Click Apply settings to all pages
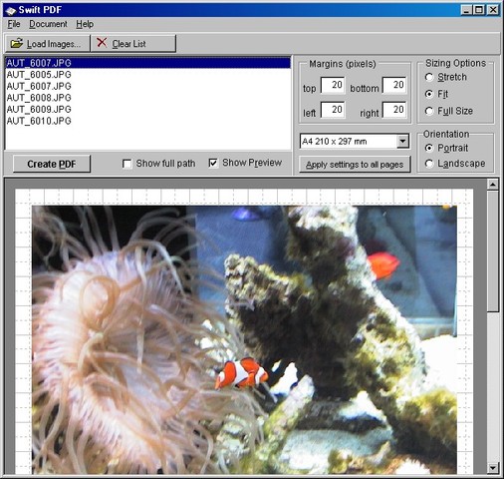Screen dimensions: 504x479 point(355,165)
